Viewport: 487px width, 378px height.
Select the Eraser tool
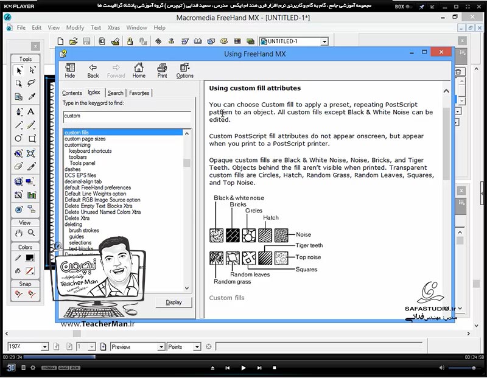(19, 167)
